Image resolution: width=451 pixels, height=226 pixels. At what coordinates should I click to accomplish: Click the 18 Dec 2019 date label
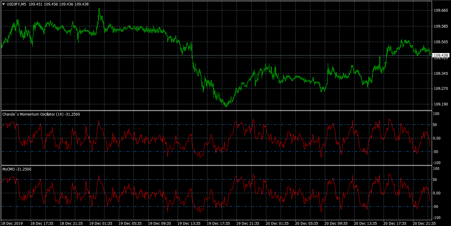pyautogui.click(x=12, y=223)
